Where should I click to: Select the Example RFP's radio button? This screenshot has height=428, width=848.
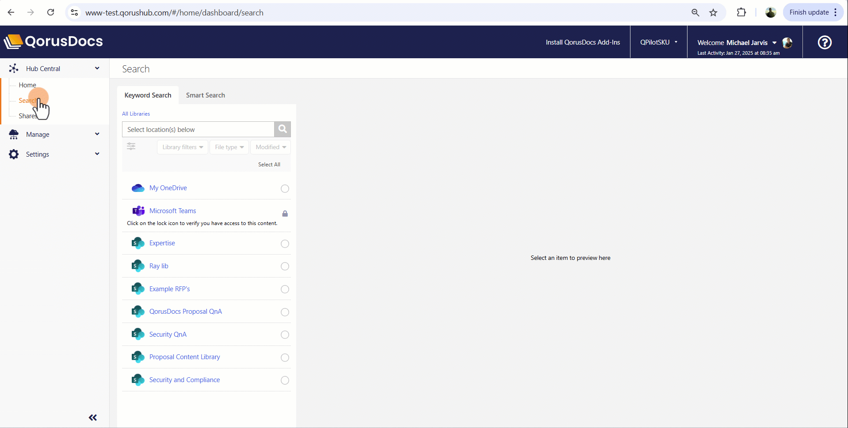[285, 289]
